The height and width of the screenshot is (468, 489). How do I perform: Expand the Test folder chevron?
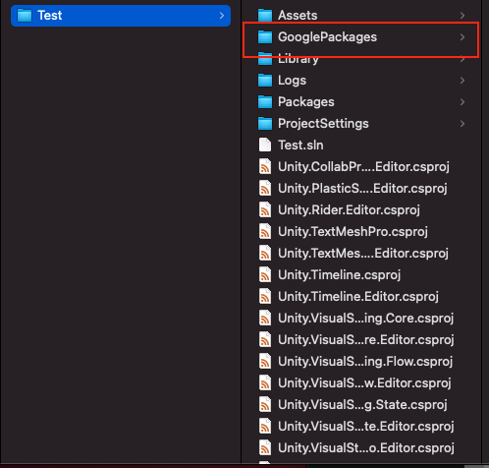pos(222,16)
